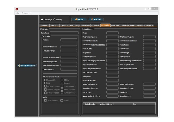Click the MajorLinkerVersion field
This screenshot has height=122, width=174.
(112, 37)
